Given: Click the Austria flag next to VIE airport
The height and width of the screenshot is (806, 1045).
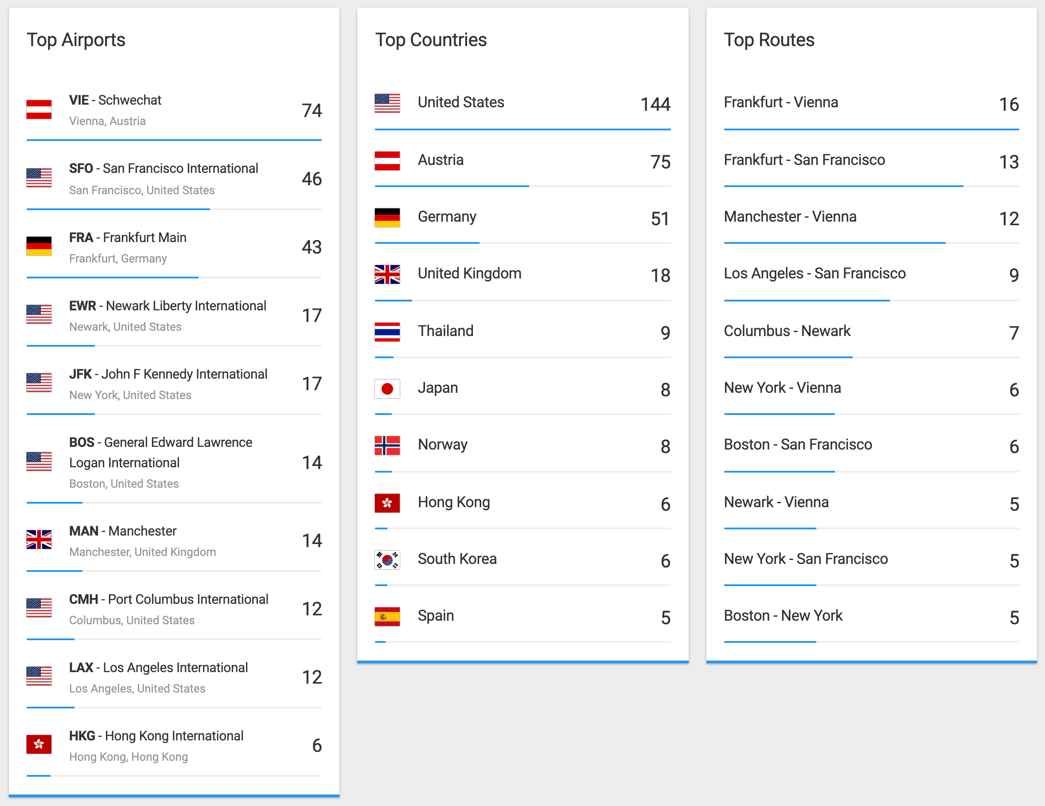Looking at the screenshot, I should click(x=39, y=110).
